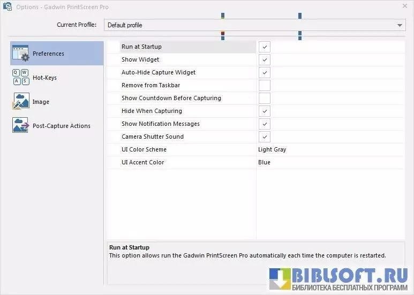Disable the Run at Startup checkbox
The image size is (414, 295).
point(265,47)
